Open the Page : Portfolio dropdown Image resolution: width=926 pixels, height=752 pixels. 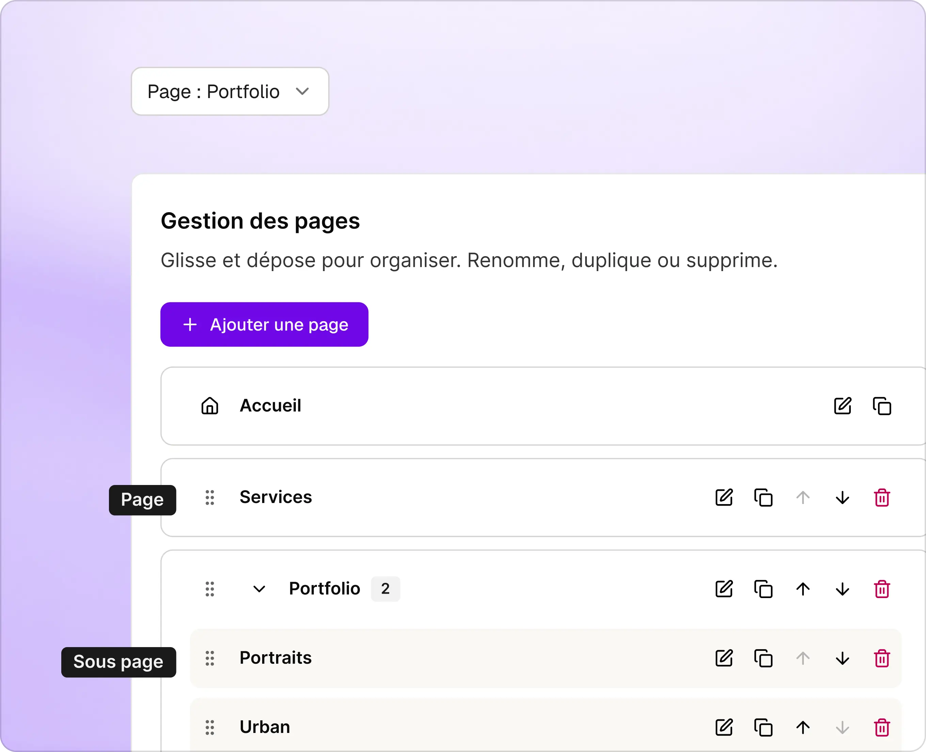tap(230, 91)
